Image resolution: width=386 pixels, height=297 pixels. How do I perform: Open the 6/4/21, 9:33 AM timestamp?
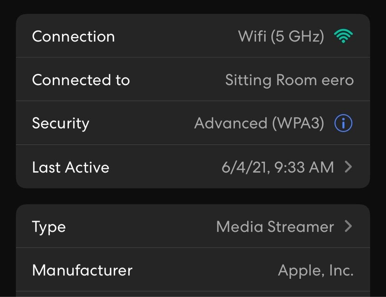277,167
